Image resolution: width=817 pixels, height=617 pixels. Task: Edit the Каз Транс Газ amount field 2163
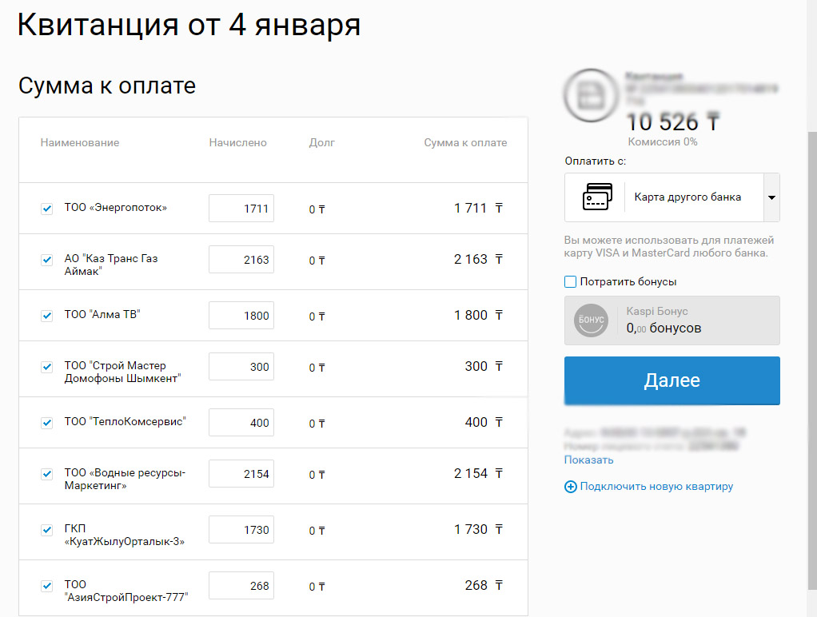241,259
